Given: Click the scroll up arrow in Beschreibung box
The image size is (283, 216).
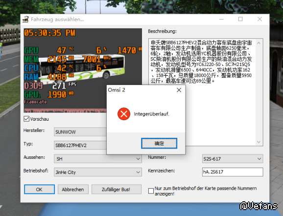Looking at the screenshot, I should pyautogui.click(x=259, y=43).
